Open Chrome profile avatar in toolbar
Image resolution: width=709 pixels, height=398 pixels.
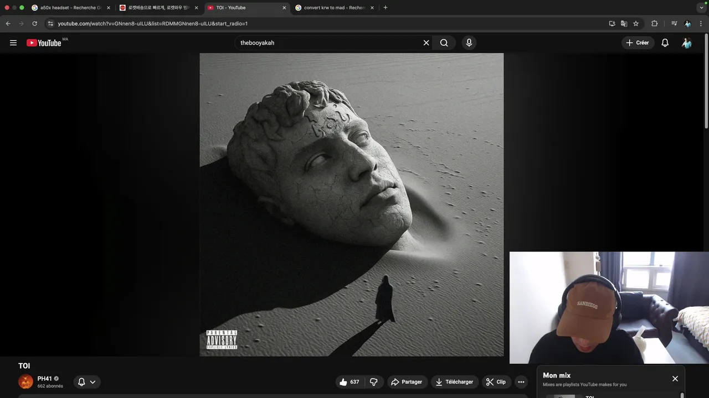(687, 24)
